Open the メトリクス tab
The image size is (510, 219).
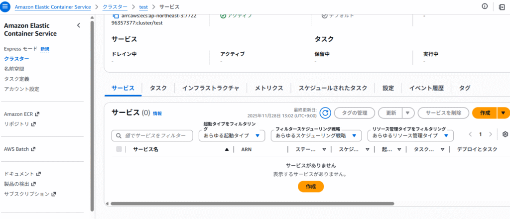(269, 88)
